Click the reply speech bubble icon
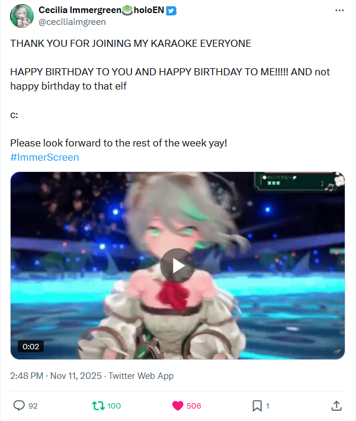356x421 pixels. [19, 406]
